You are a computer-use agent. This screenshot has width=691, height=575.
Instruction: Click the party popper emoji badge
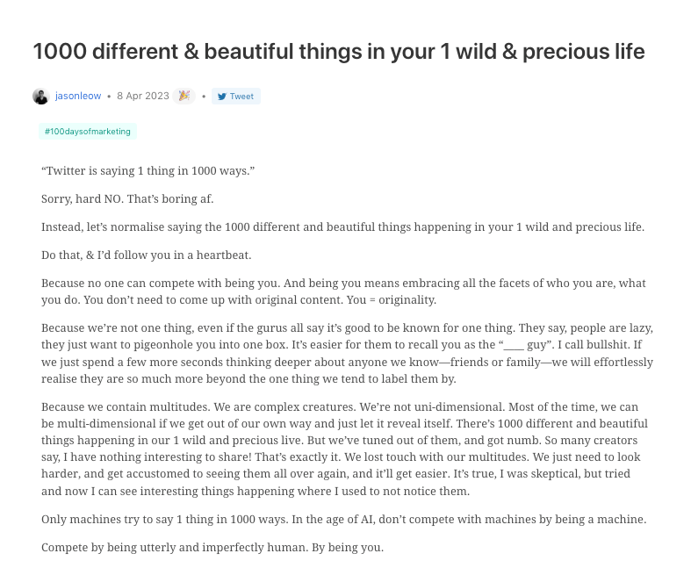tap(184, 97)
